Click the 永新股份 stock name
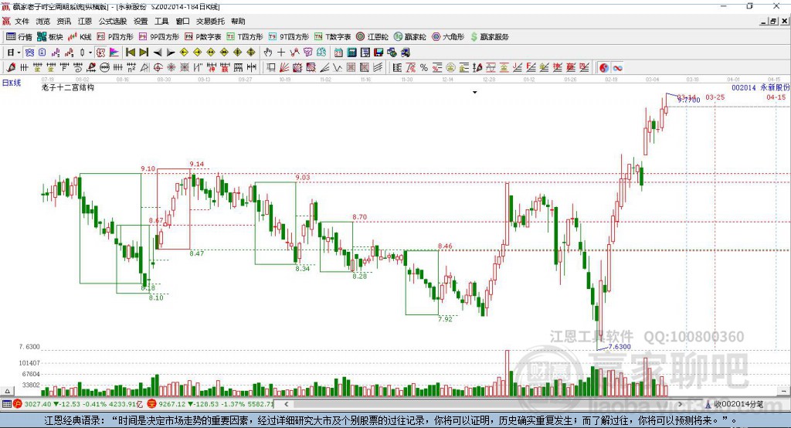The height and width of the screenshot is (428, 791). click(775, 87)
